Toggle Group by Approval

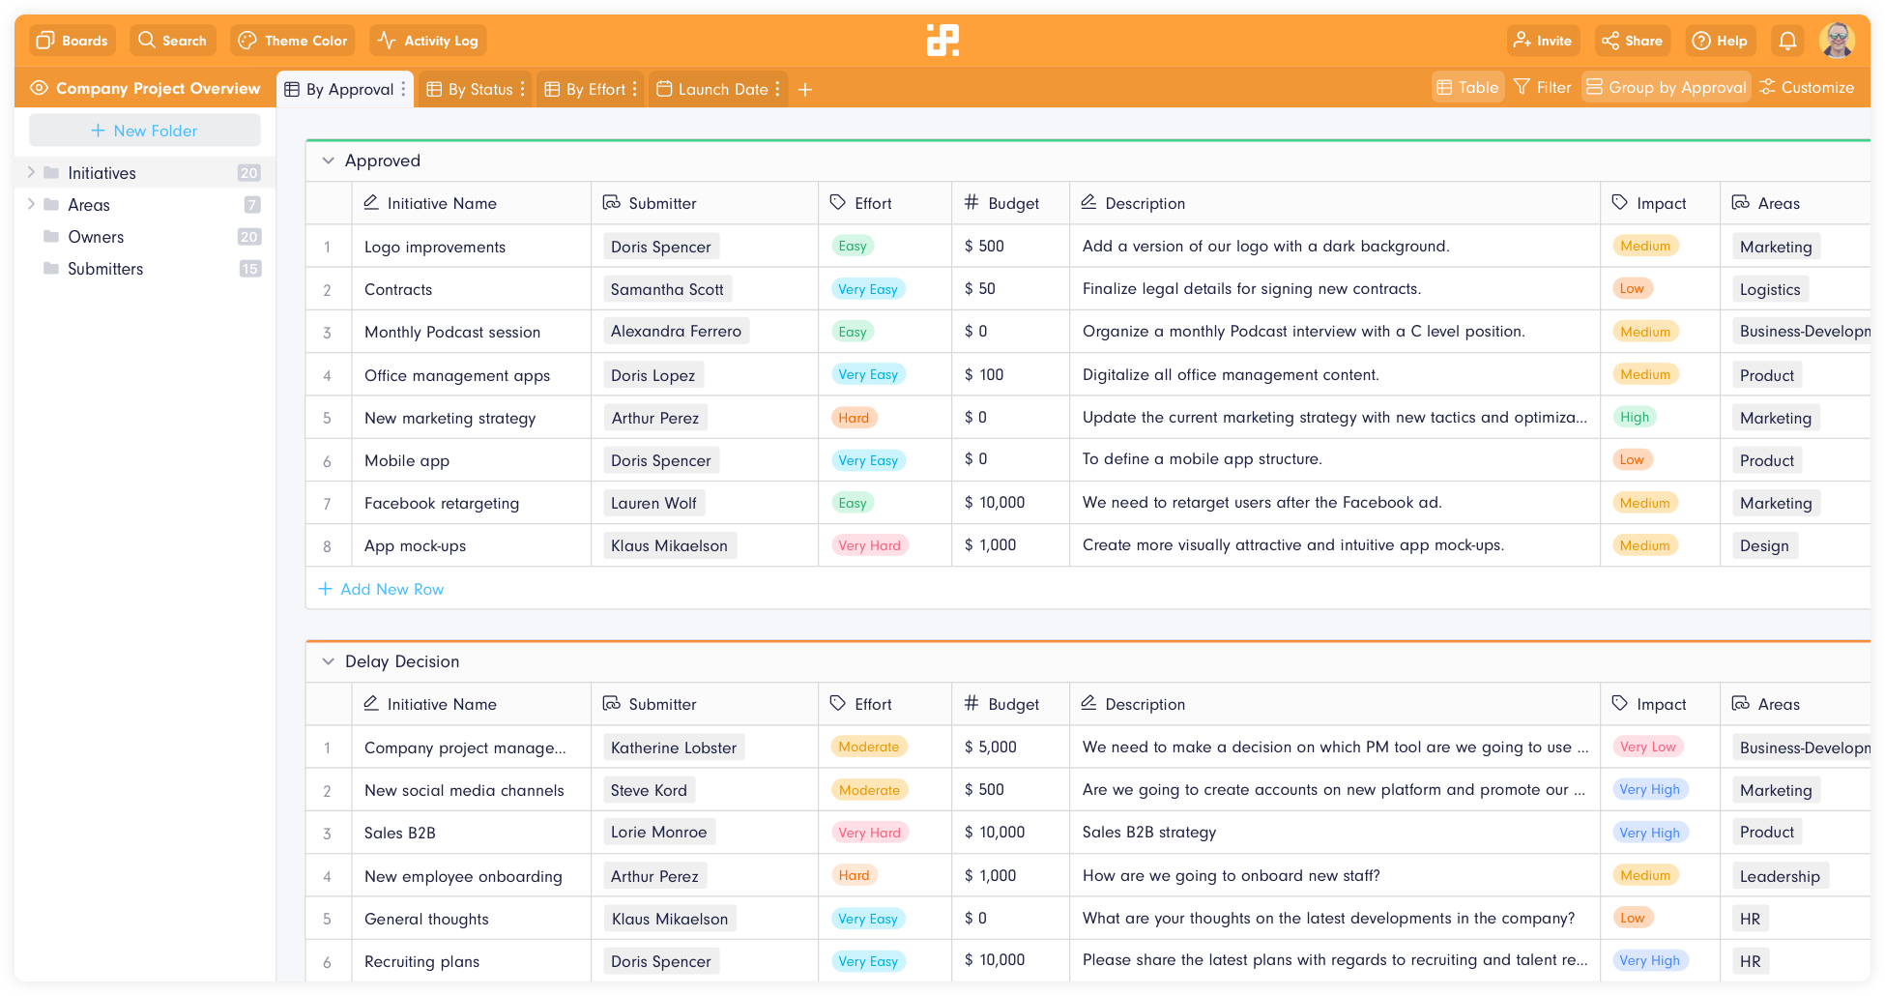point(1667,88)
